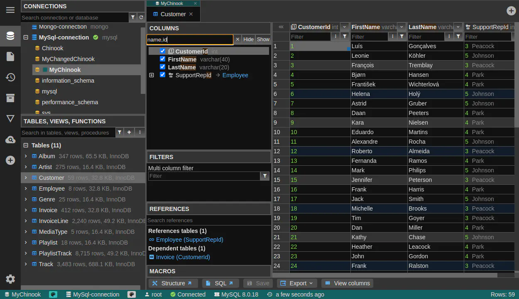
Task: Refresh the connections list
Action: pyautogui.click(x=141, y=17)
